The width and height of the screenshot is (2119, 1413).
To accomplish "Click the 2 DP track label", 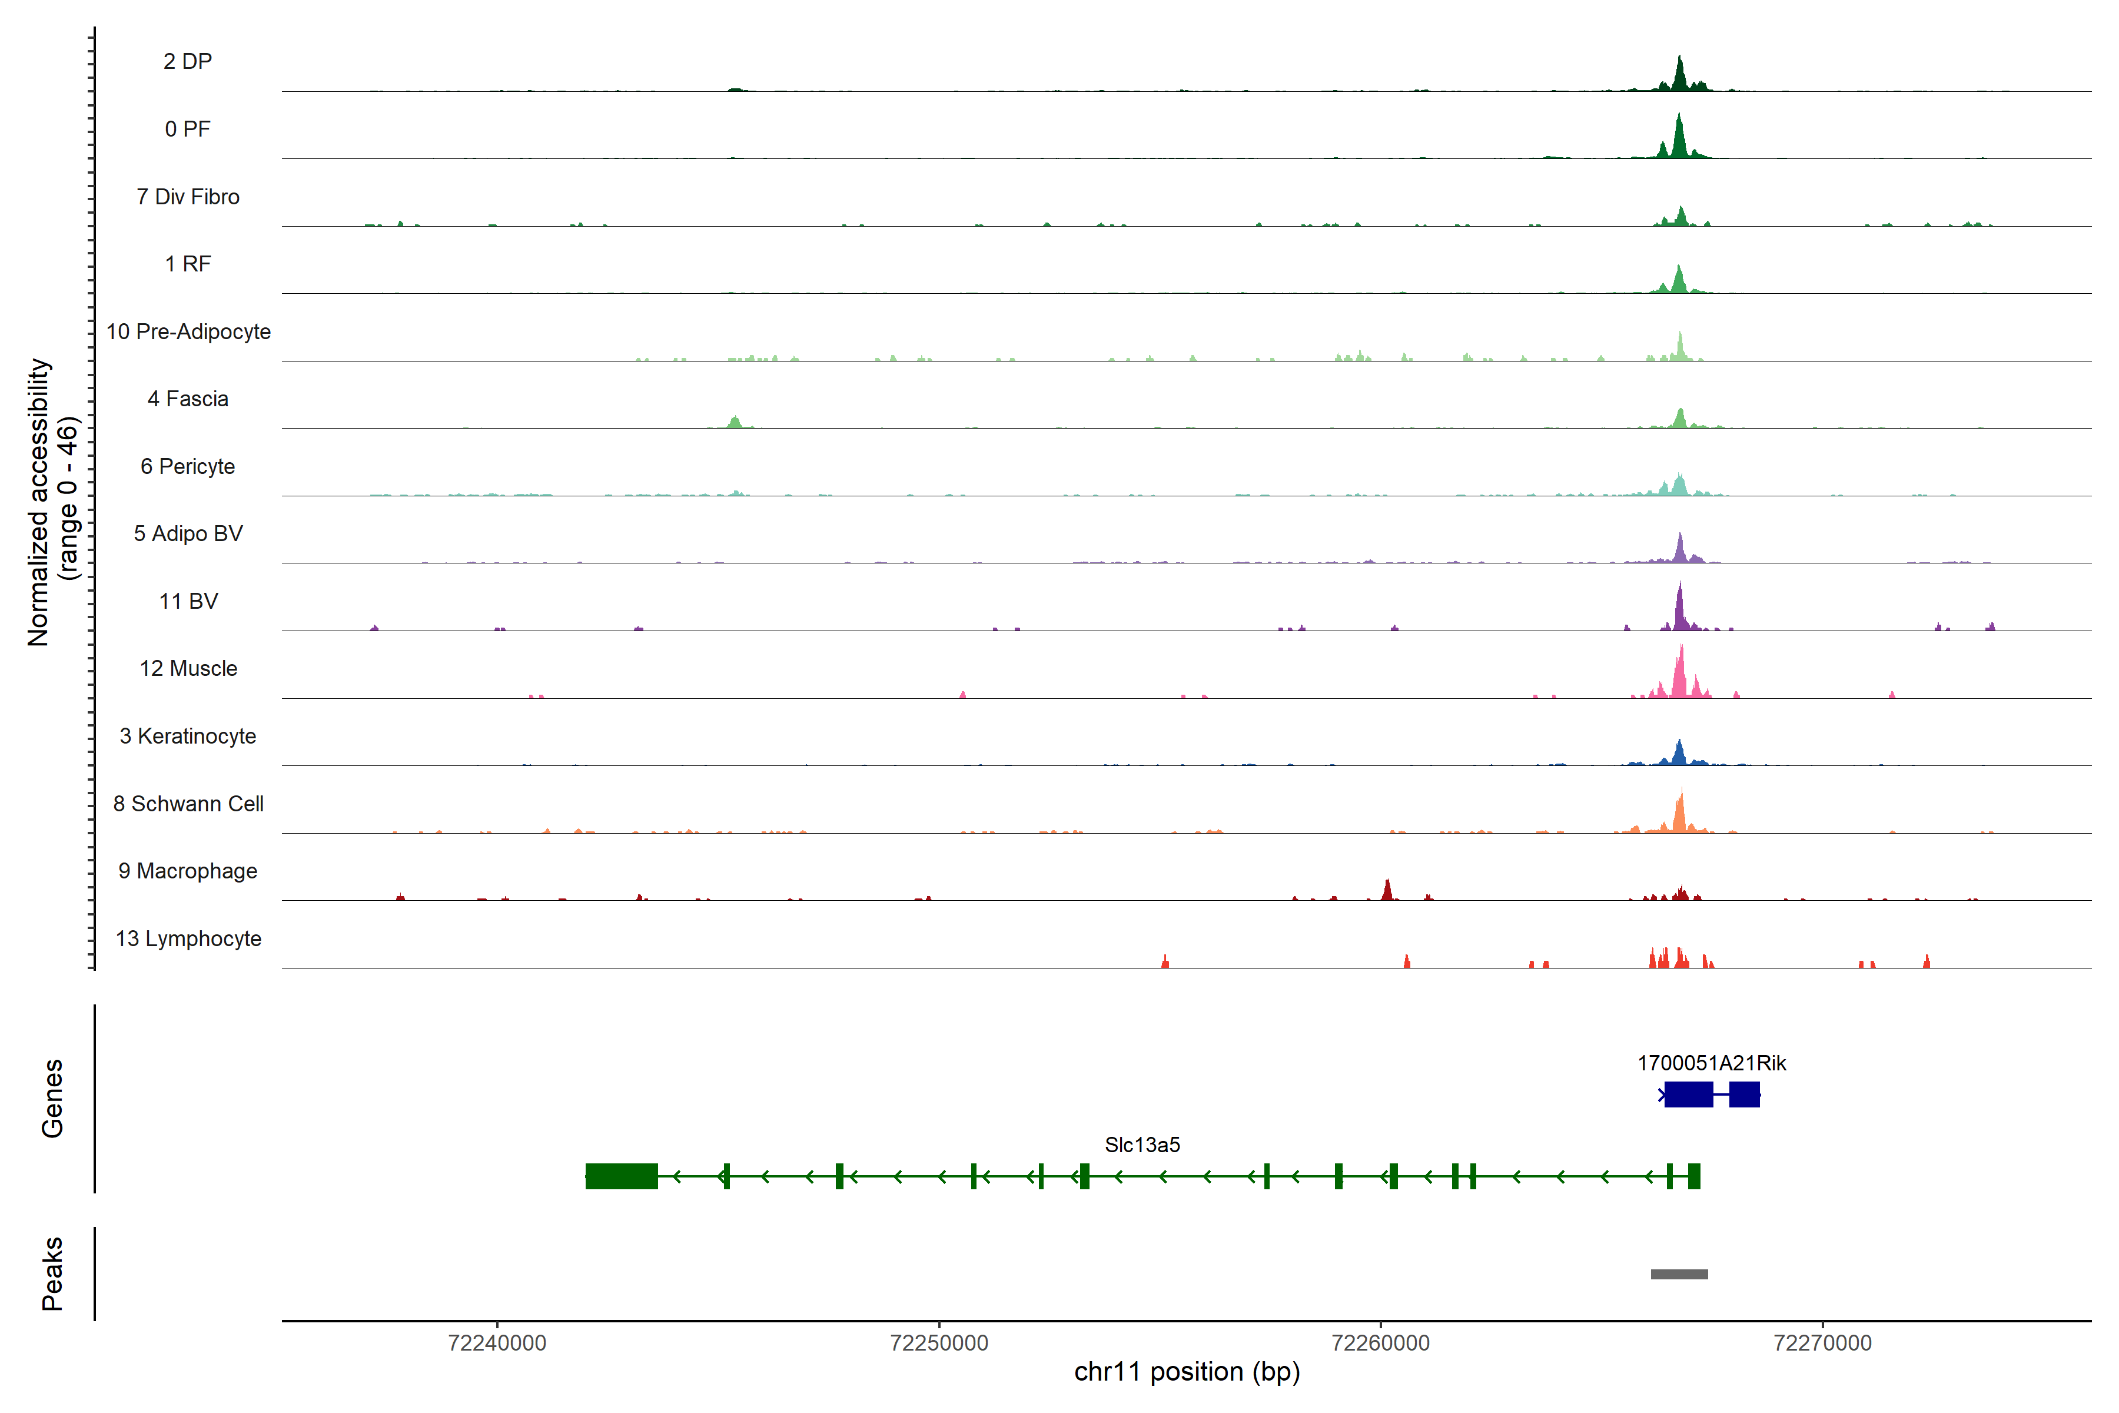I will point(187,61).
